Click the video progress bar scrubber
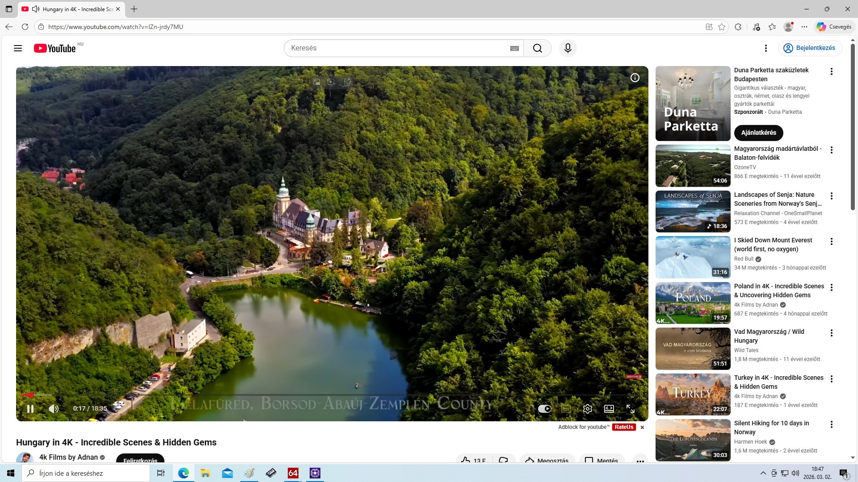The image size is (858, 482). (x=31, y=395)
